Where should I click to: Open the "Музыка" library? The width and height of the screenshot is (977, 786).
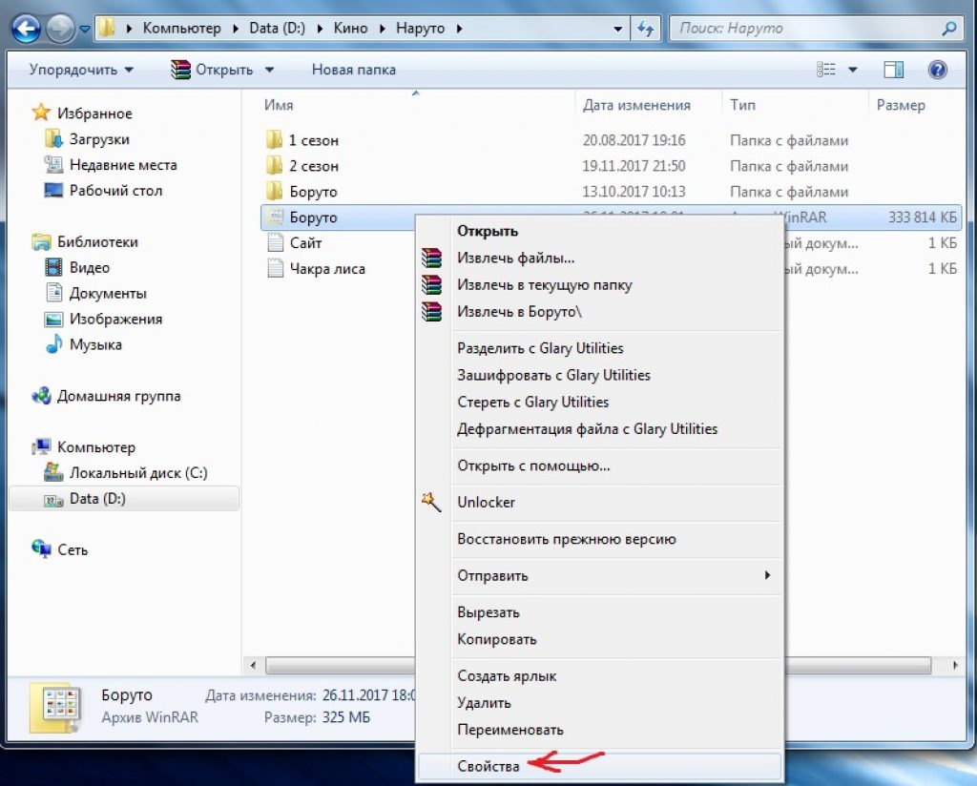84,344
